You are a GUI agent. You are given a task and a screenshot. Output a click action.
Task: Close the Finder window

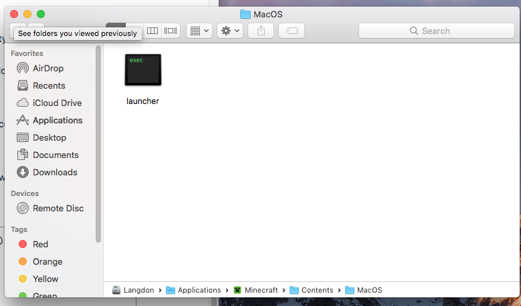14,14
